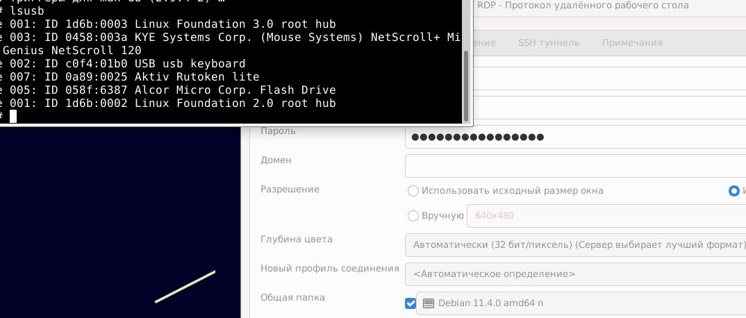Click the Разрешение label
This screenshot has height=318, width=746.
290,189
